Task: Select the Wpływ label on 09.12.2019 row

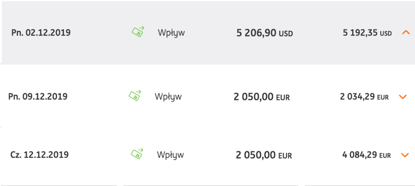Action: [x=168, y=97]
